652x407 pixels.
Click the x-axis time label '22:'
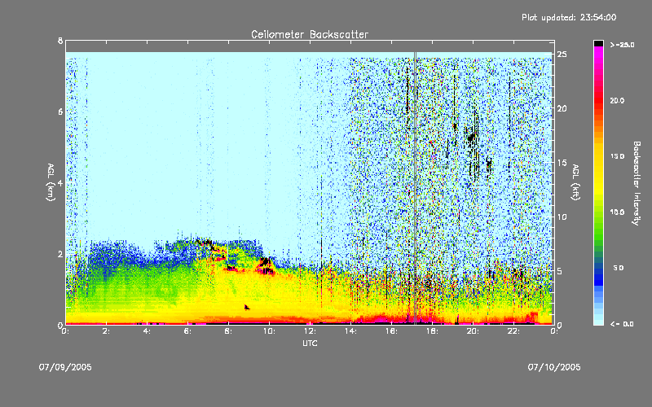pyautogui.click(x=514, y=331)
